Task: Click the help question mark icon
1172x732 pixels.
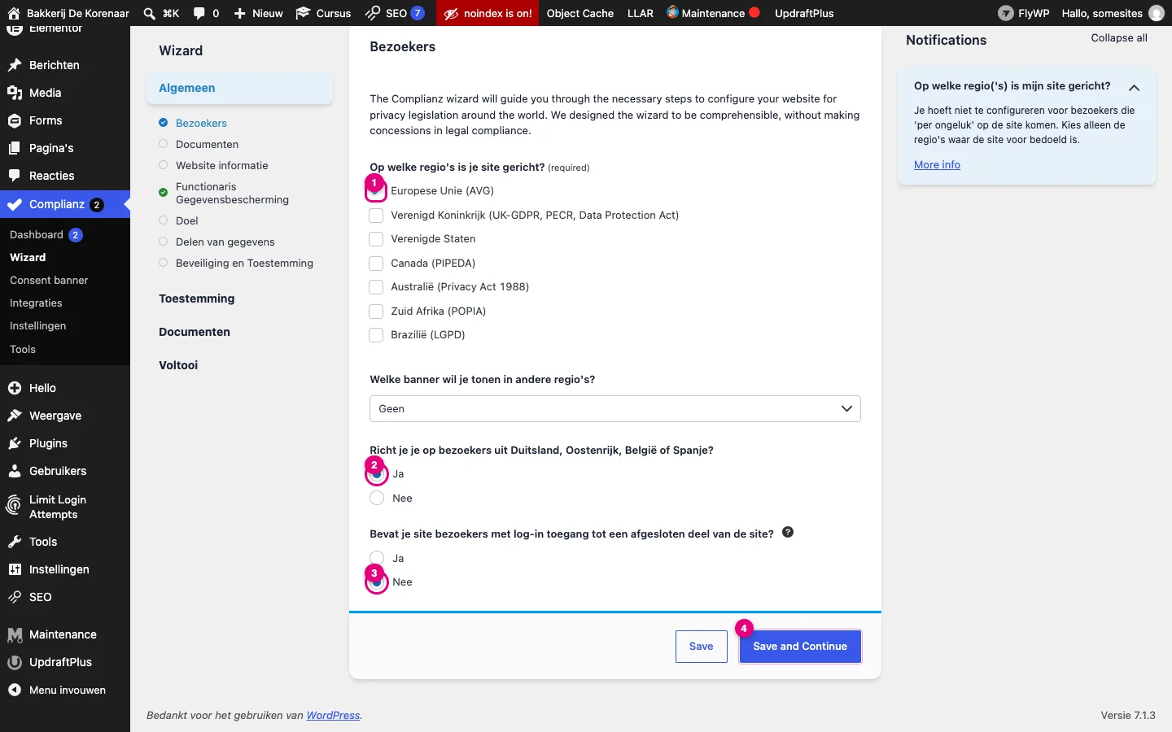Action: click(788, 532)
